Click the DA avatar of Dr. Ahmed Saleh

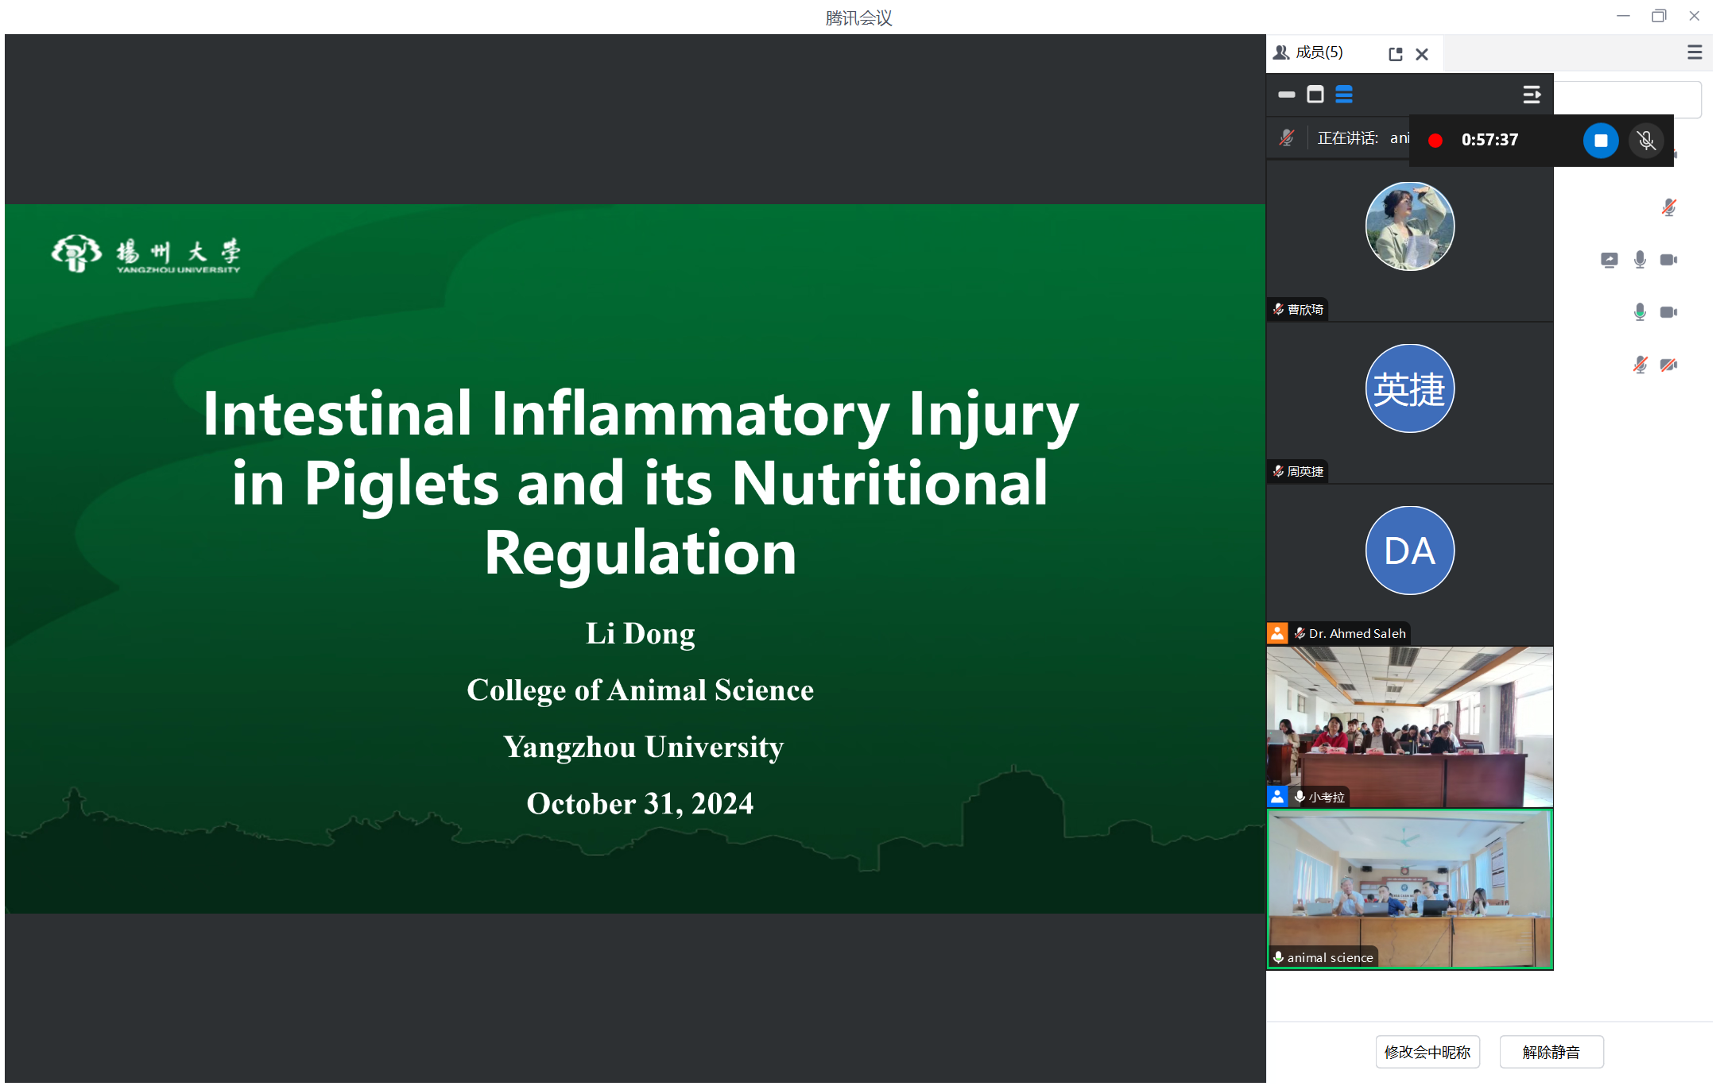pyautogui.click(x=1409, y=551)
